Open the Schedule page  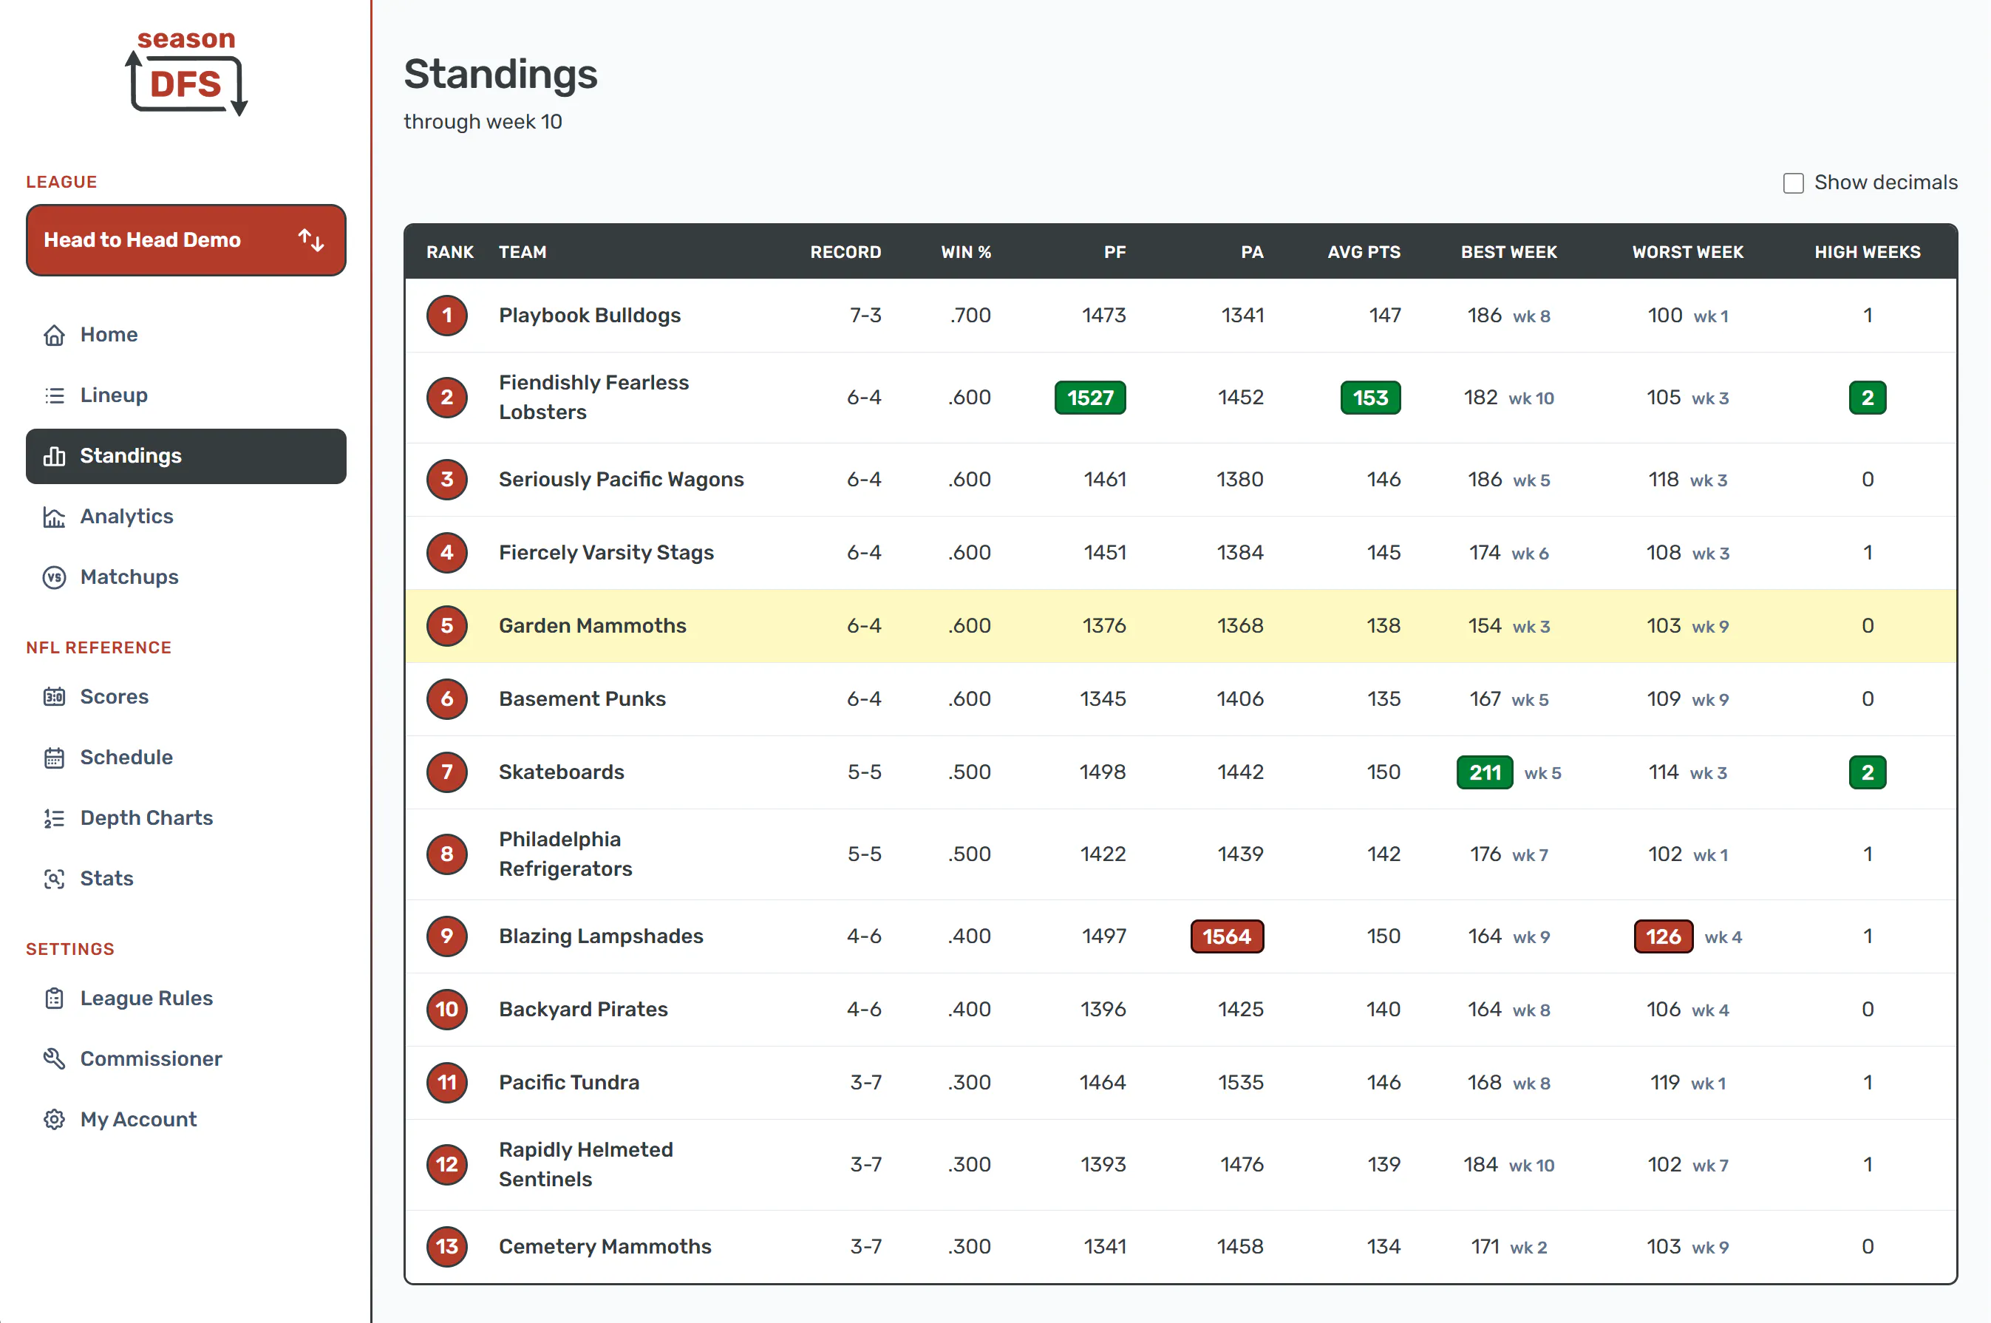tap(186, 758)
